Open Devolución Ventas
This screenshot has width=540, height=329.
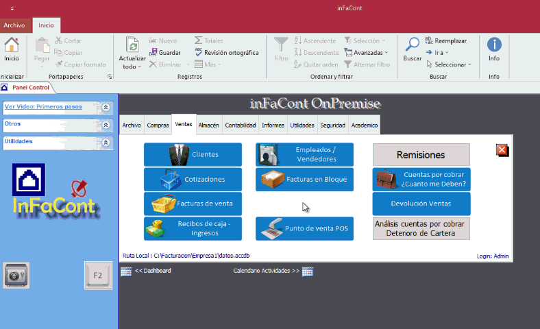[421, 204]
